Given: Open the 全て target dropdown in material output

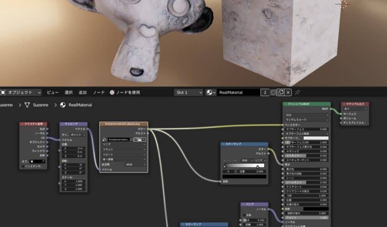Looking at the screenshot, I should [x=355, y=109].
